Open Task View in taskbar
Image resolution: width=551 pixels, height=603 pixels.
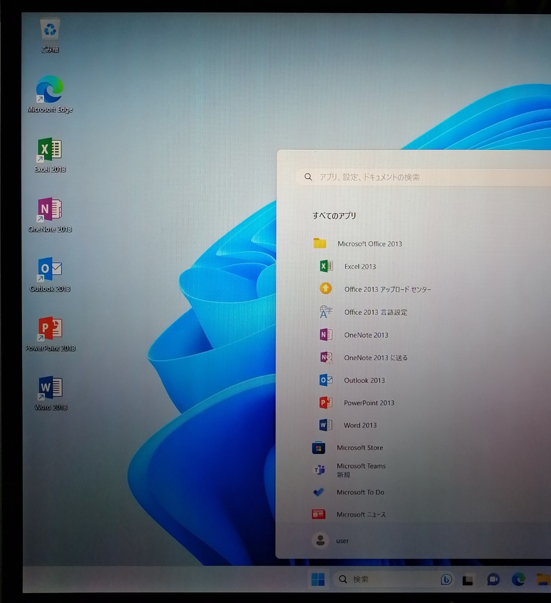click(468, 580)
